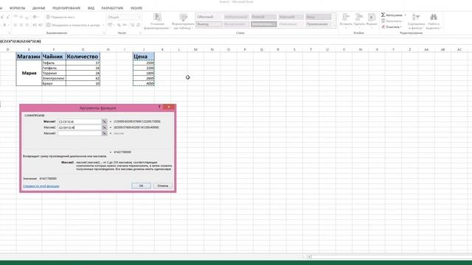Click the Wrap Text (Перенести текст) button

pos(60,17)
